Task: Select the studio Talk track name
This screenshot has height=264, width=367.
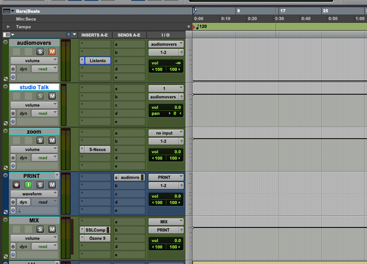Action: point(34,87)
